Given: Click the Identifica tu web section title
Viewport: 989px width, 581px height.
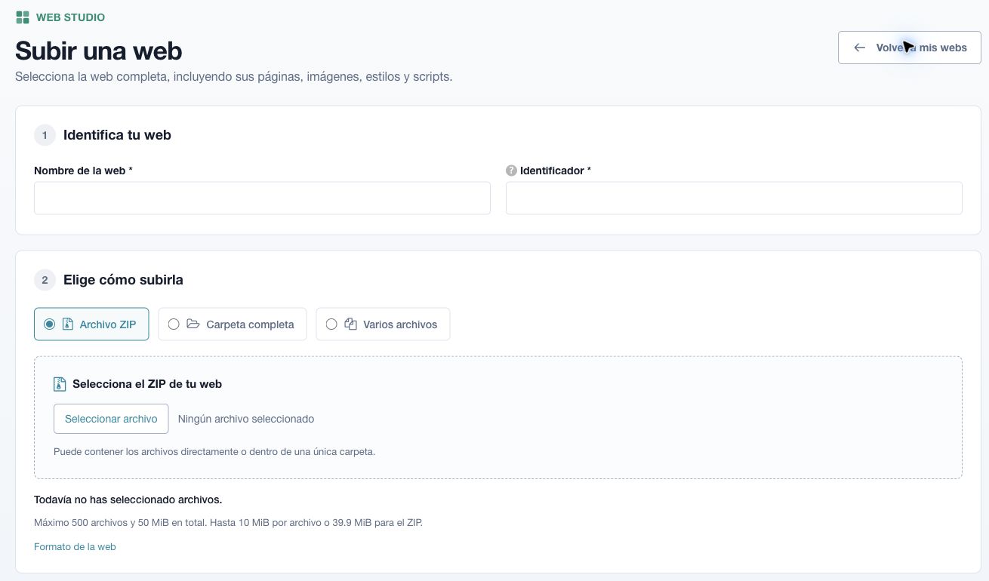Looking at the screenshot, I should (x=117, y=135).
